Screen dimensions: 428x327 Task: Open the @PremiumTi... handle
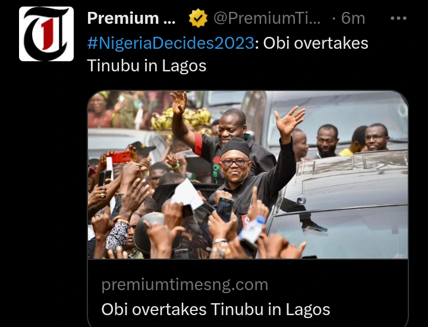coord(267,18)
